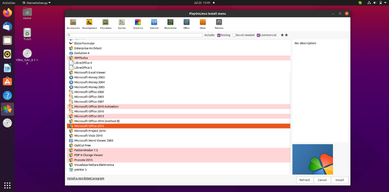The width and height of the screenshot is (389, 192).
Task: Select Microsoft Office 2013 in the list
Action: pyautogui.click(x=89, y=116)
